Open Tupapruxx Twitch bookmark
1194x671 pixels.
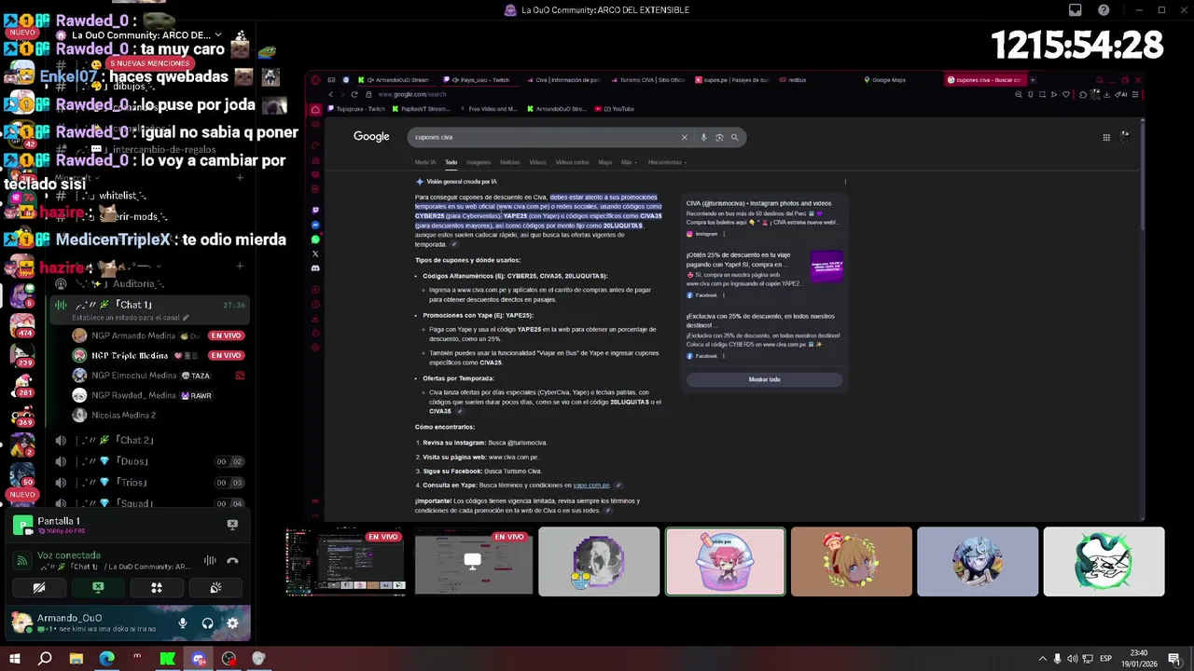click(355, 109)
